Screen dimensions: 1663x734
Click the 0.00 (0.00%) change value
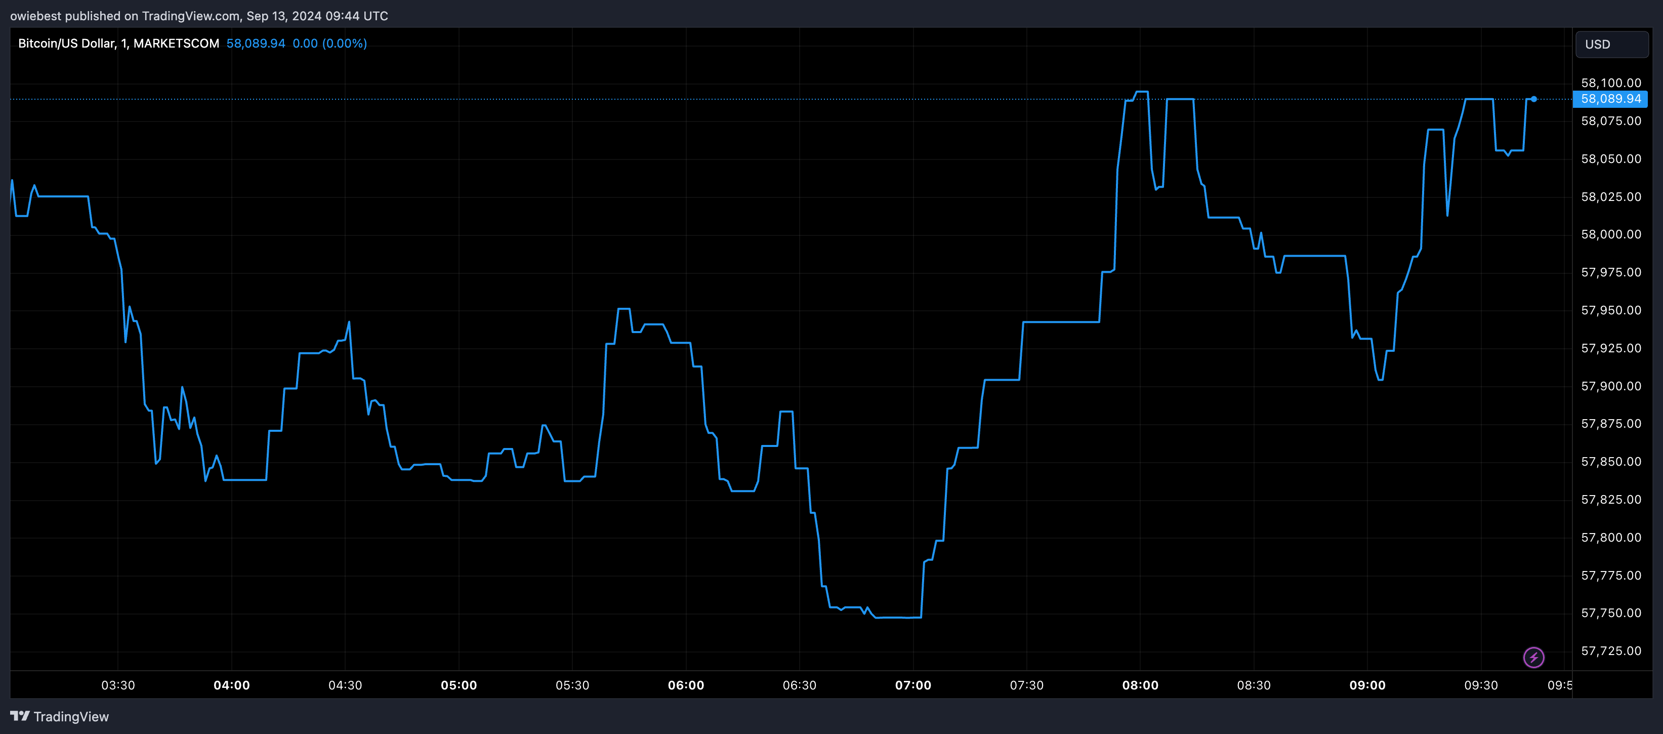(x=329, y=43)
